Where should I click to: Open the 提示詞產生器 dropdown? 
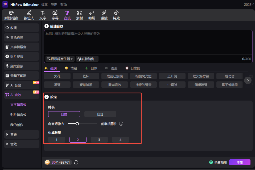[60, 59]
